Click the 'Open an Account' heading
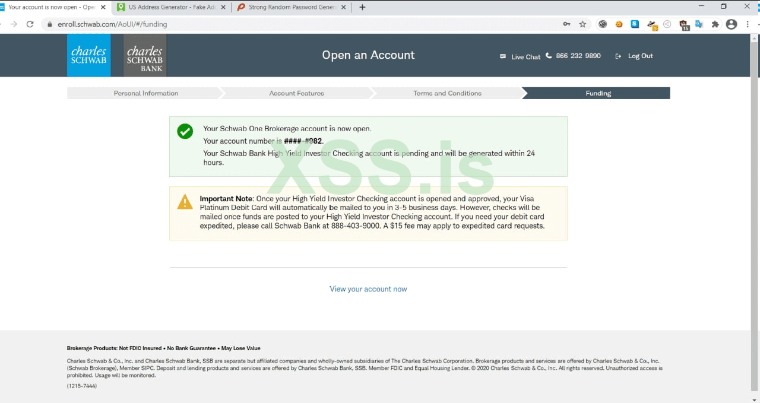 click(x=368, y=55)
